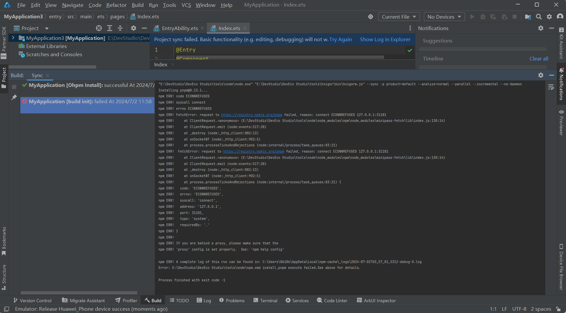Click the locate target icon in top toolbar
566x313 pixels.
[371, 17]
